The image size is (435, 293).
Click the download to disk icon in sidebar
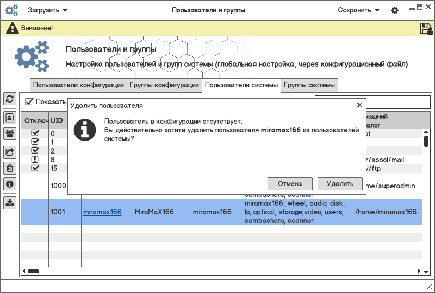(x=10, y=203)
